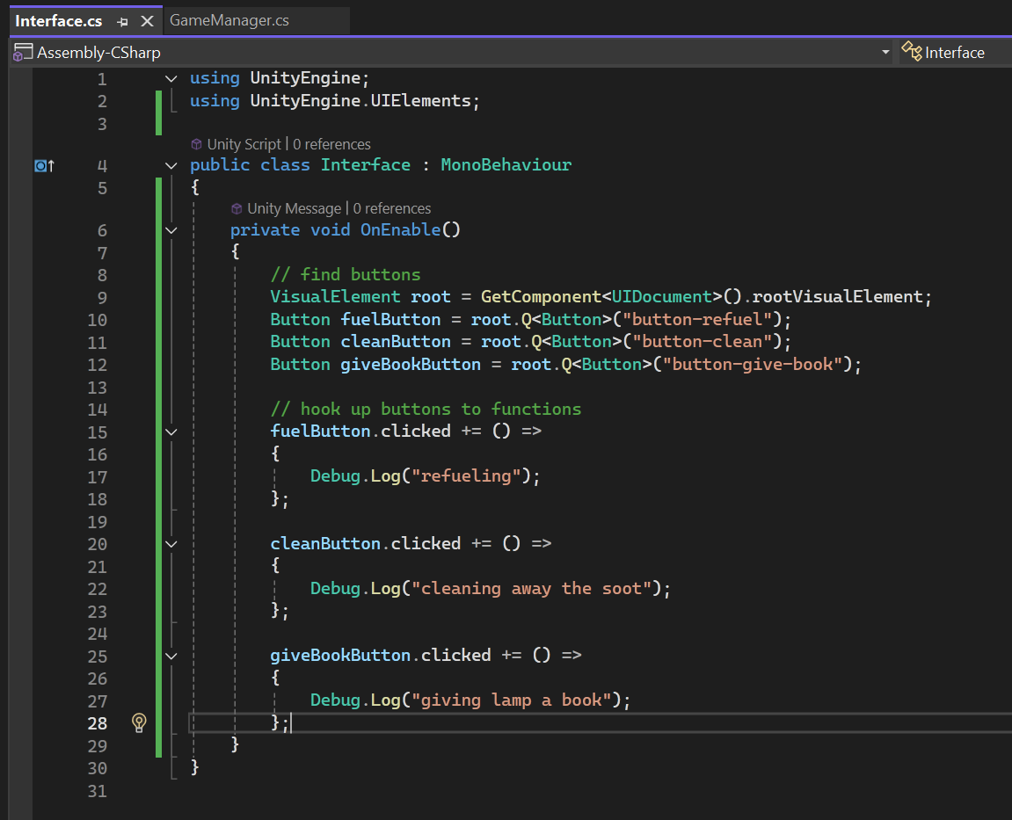Click the inheritance margin icon on line 4
Viewport: 1012px width, 820px height.
tap(44, 166)
